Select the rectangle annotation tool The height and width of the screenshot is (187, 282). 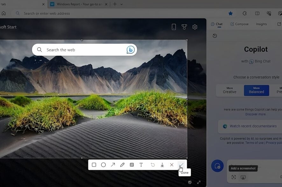94,165
